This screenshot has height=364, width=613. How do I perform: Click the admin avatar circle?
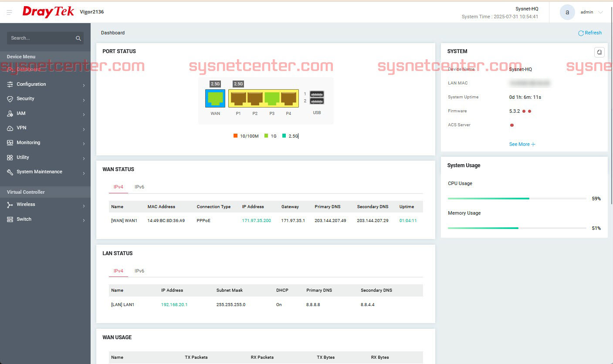[x=567, y=12]
